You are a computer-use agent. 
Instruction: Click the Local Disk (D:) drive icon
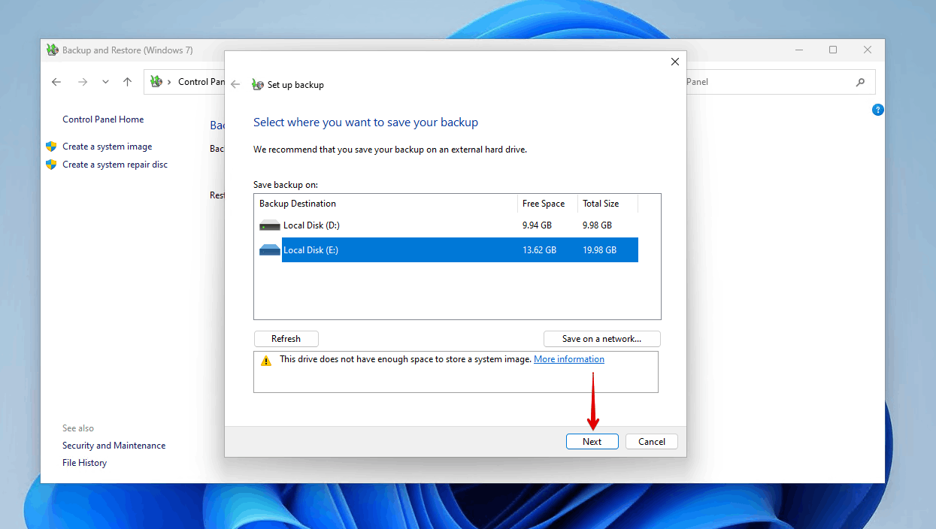pyautogui.click(x=268, y=225)
